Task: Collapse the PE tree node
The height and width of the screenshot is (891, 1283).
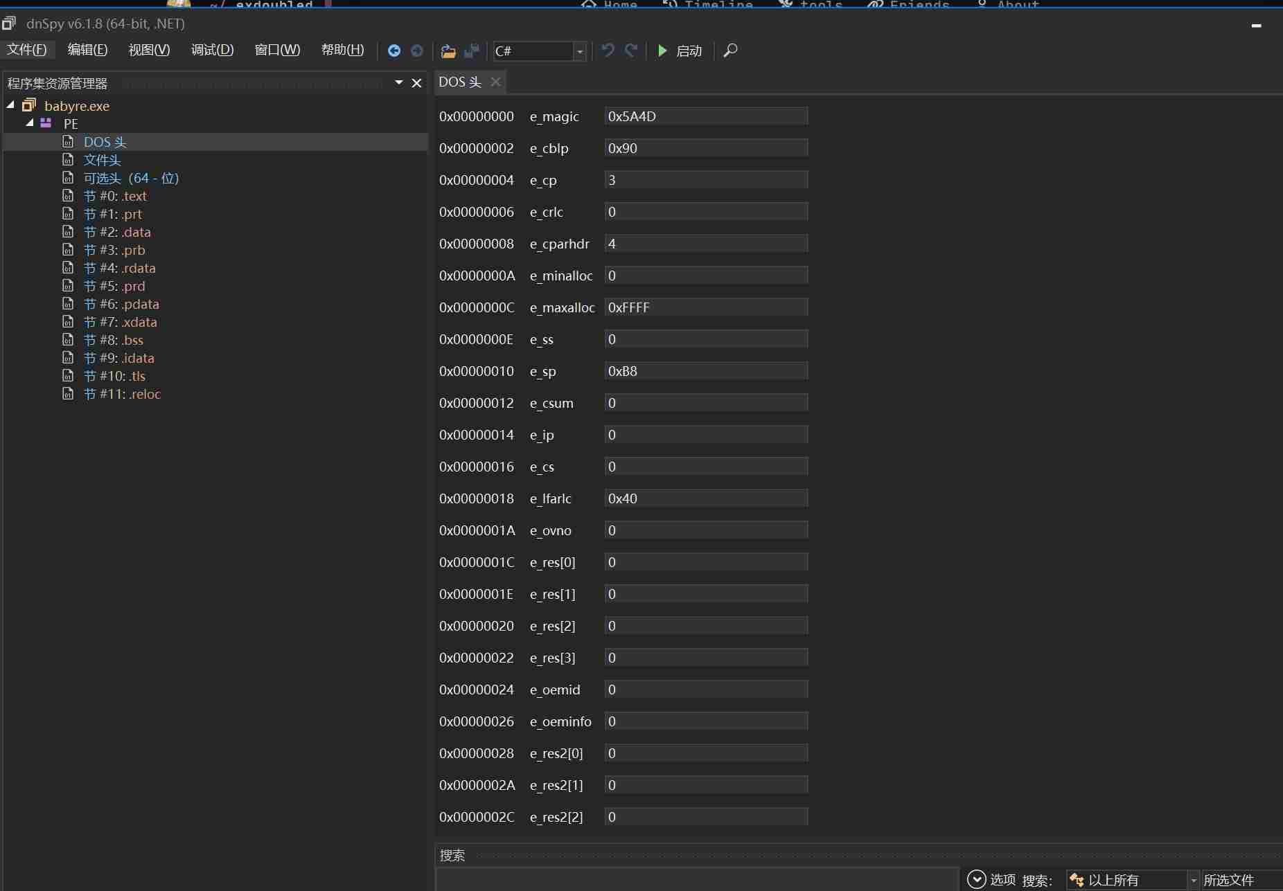Action: click(30, 123)
